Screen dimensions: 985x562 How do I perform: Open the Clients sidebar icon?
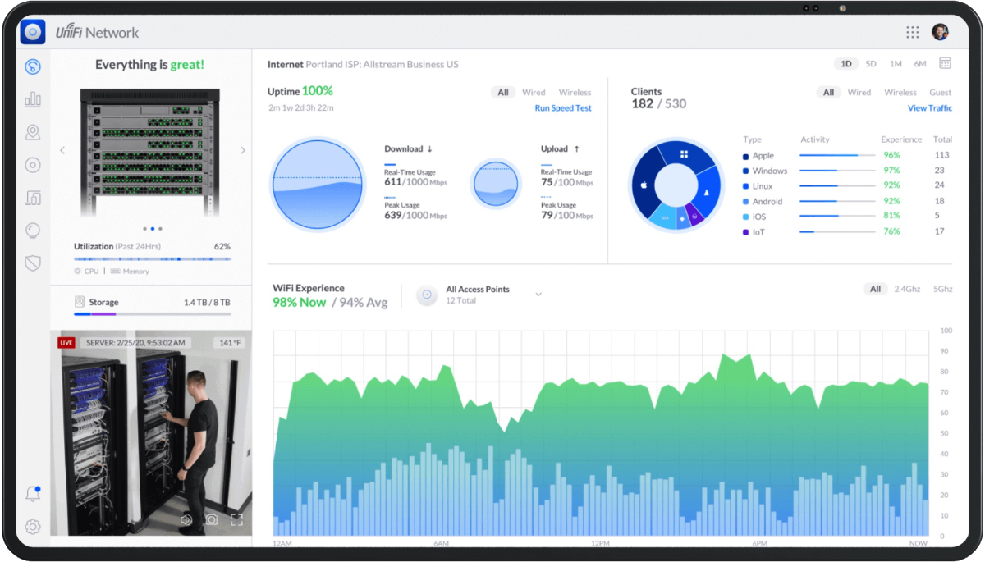point(33,198)
